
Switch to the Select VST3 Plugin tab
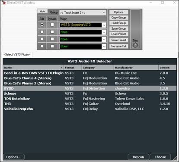point(17,54)
